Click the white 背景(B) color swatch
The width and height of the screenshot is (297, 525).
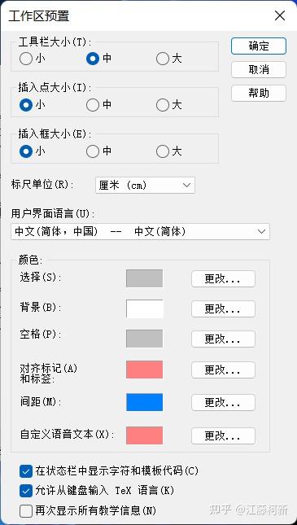(145, 308)
